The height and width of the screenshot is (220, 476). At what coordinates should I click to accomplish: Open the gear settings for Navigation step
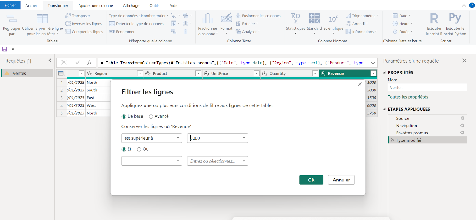coord(462,126)
